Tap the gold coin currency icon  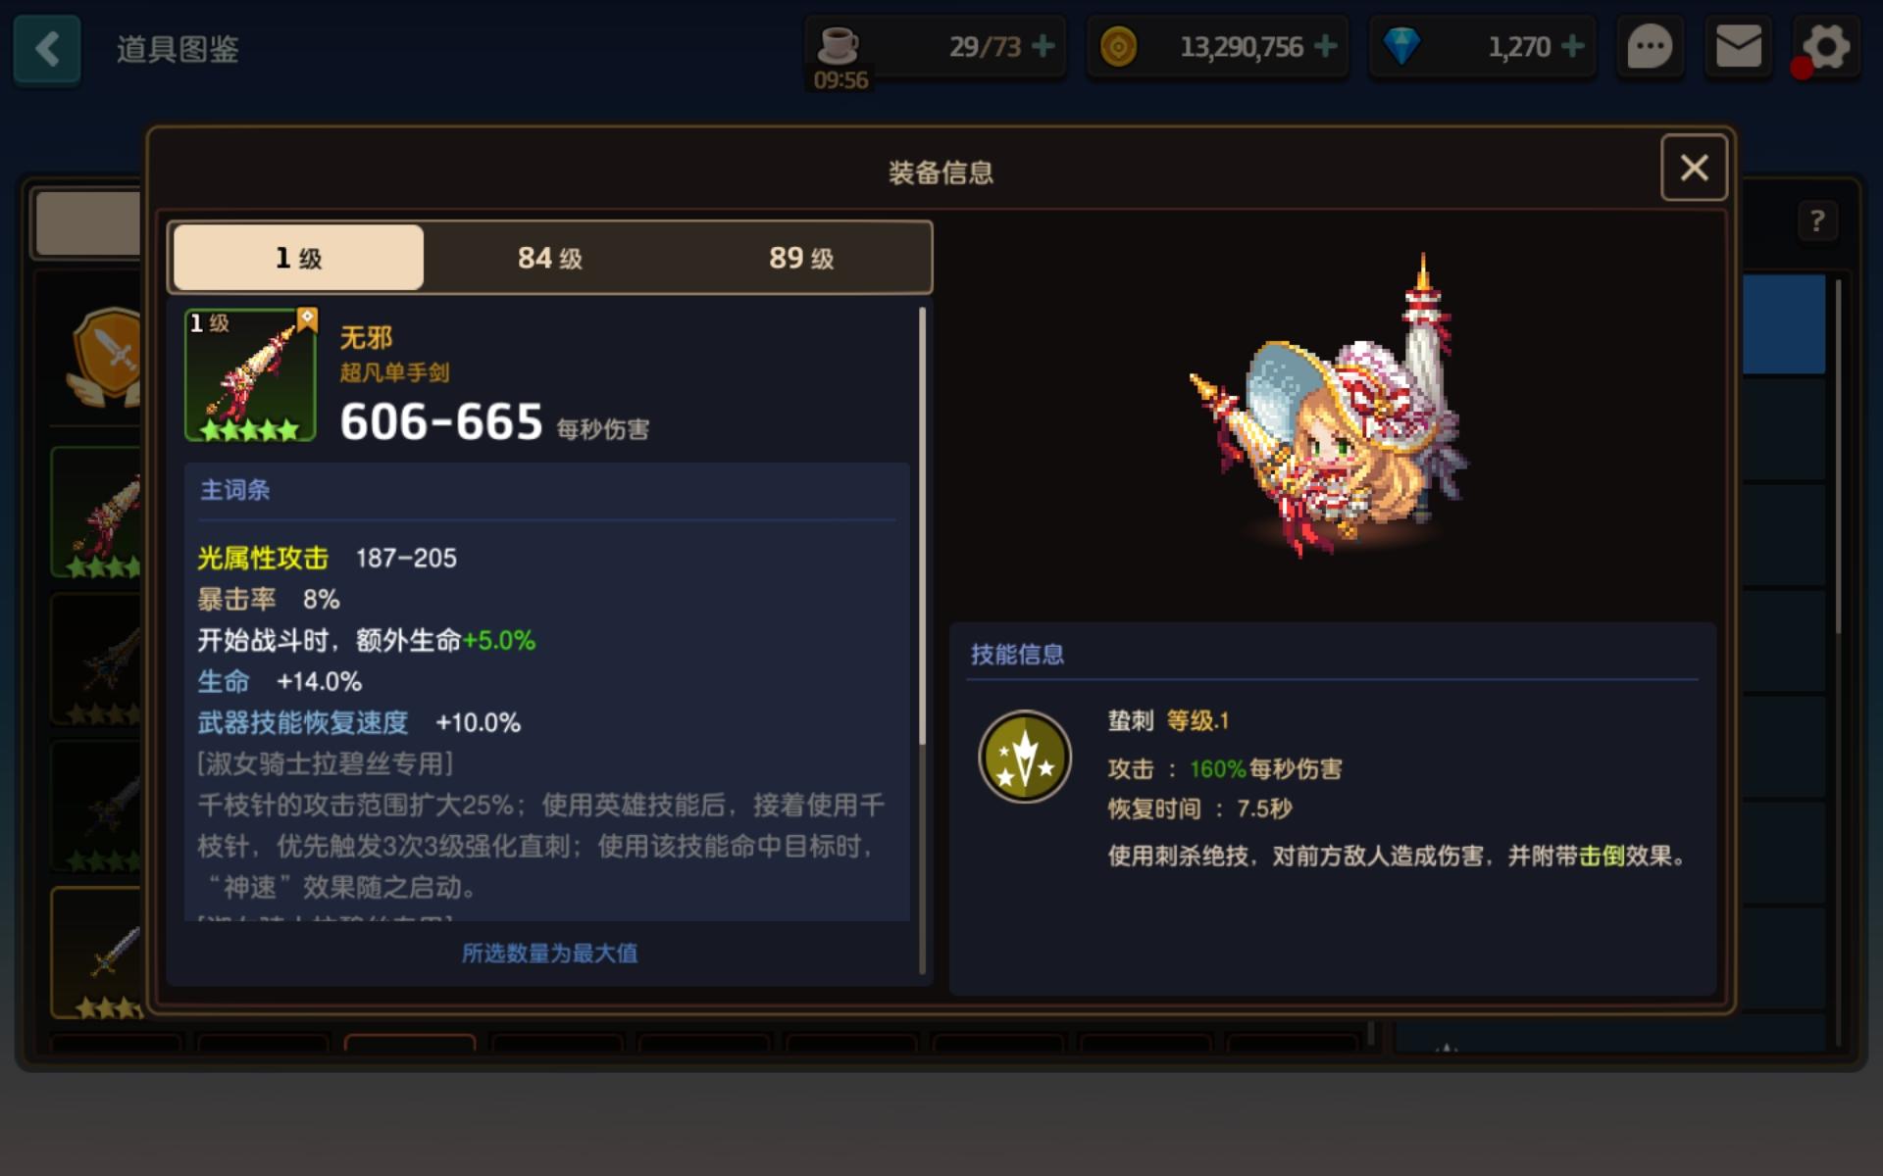[1118, 46]
